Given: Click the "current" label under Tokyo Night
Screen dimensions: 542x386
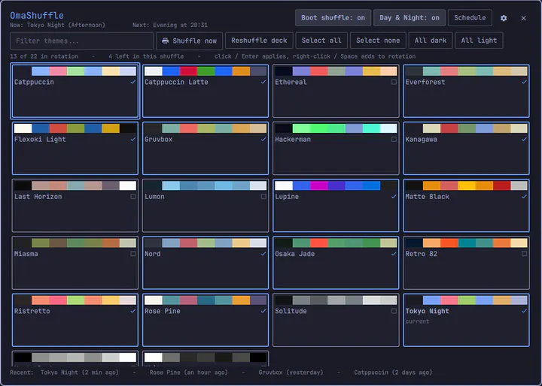Looking at the screenshot, I should coord(417,321).
